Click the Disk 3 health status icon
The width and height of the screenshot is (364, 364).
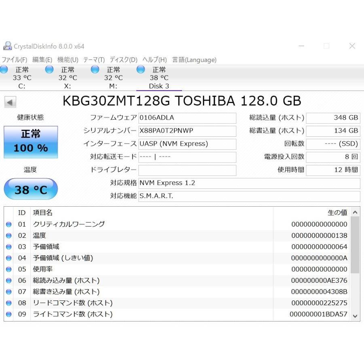(x=141, y=70)
